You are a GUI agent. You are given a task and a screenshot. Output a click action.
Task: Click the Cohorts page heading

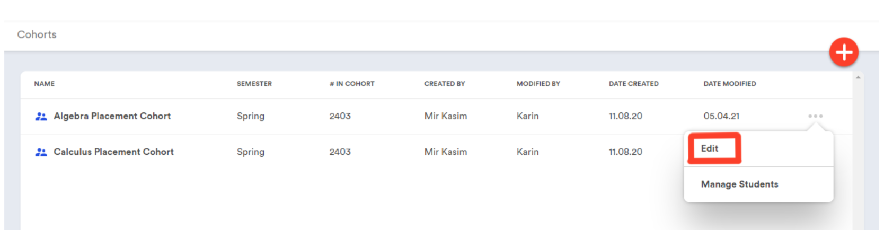click(37, 34)
